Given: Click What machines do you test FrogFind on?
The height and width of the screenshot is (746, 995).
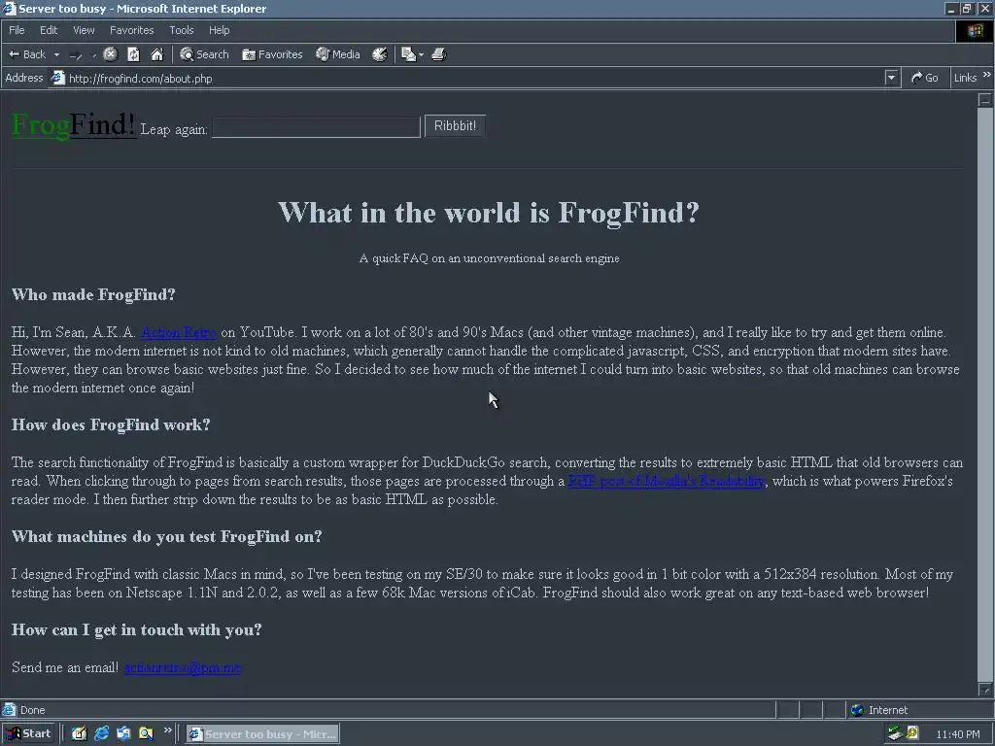Looking at the screenshot, I should pos(167,536).
